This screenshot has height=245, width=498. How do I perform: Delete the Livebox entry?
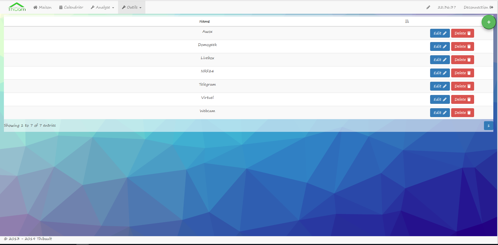(x=462, y=60)
